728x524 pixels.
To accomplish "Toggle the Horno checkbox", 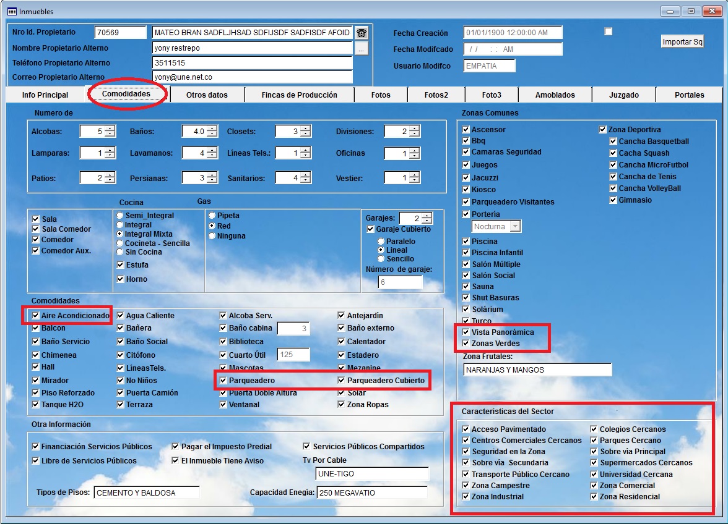I will click(121, 279).
